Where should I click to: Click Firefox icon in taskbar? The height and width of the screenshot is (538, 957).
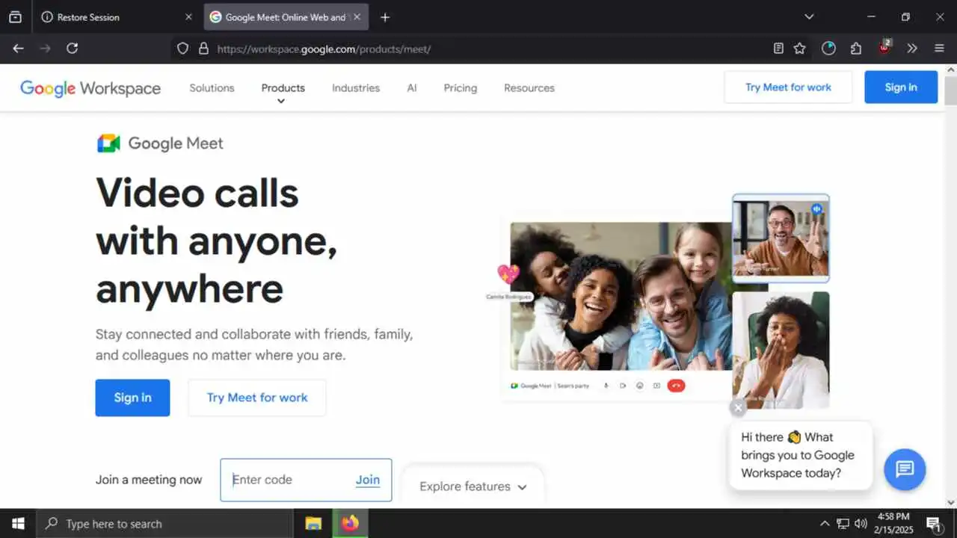(x=350, y=524)
